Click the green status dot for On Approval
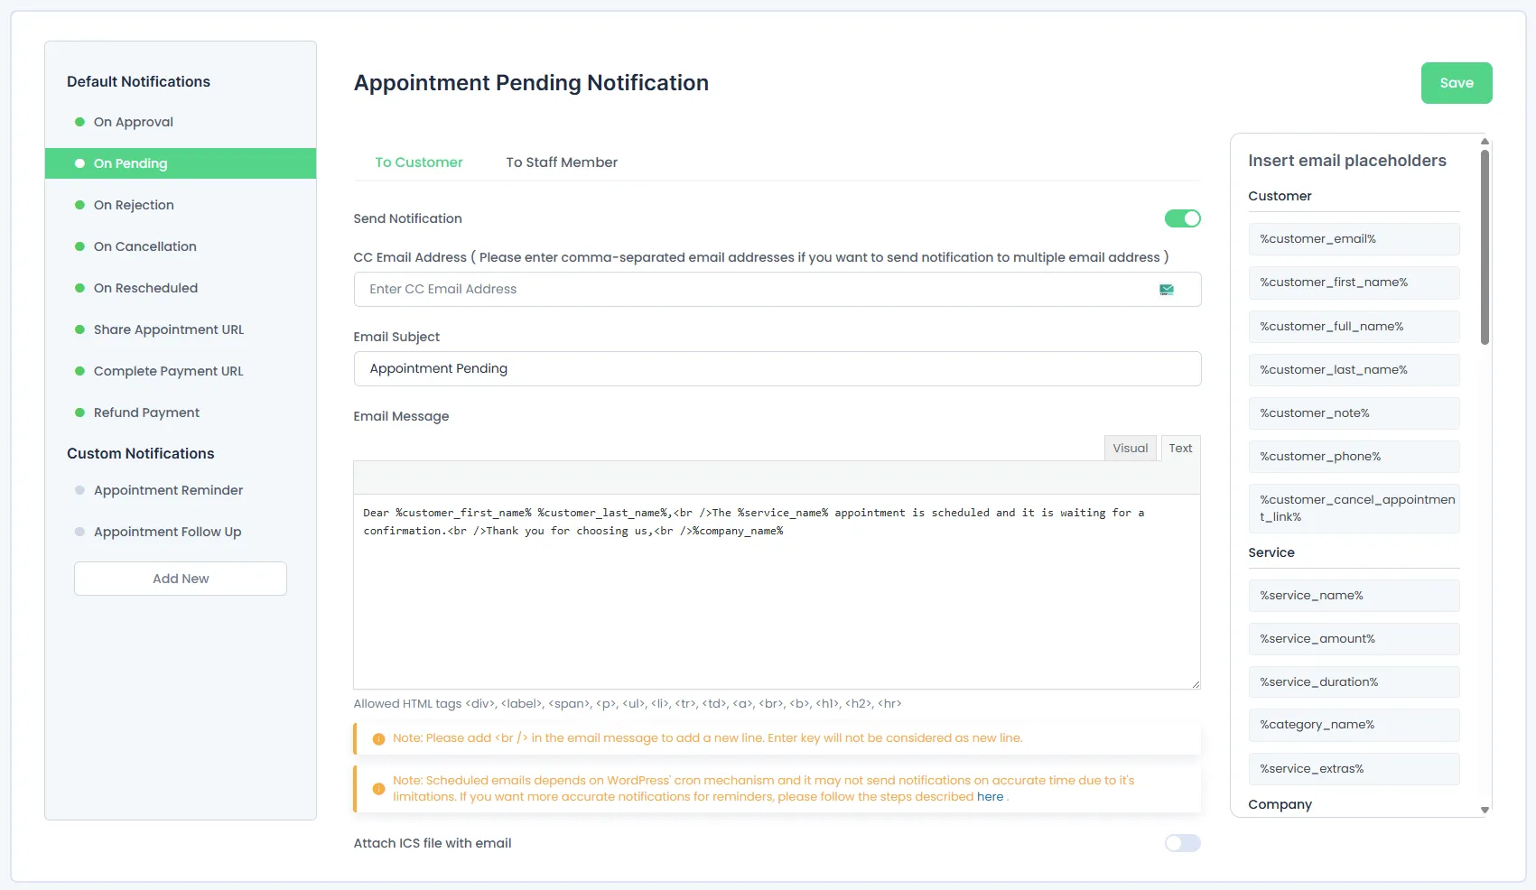Screen dimensions: 1536x890 coord(79,122)
